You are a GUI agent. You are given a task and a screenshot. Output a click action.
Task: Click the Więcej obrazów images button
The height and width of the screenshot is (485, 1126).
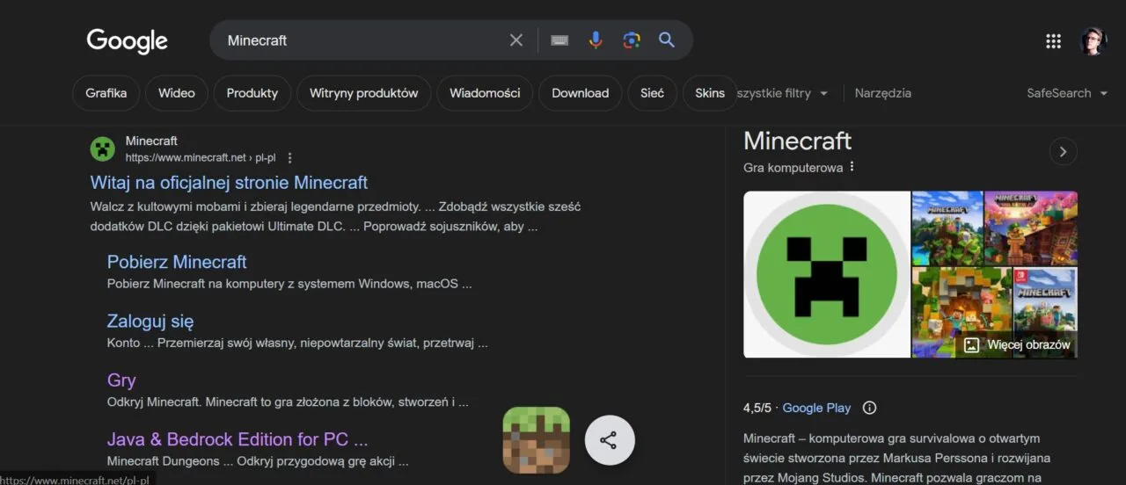click(1017, 345)
